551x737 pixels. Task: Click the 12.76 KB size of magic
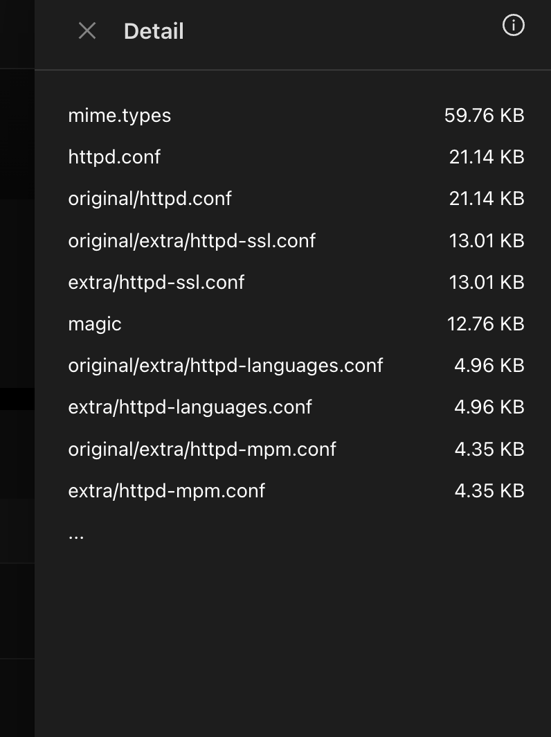tap(486, 324)
